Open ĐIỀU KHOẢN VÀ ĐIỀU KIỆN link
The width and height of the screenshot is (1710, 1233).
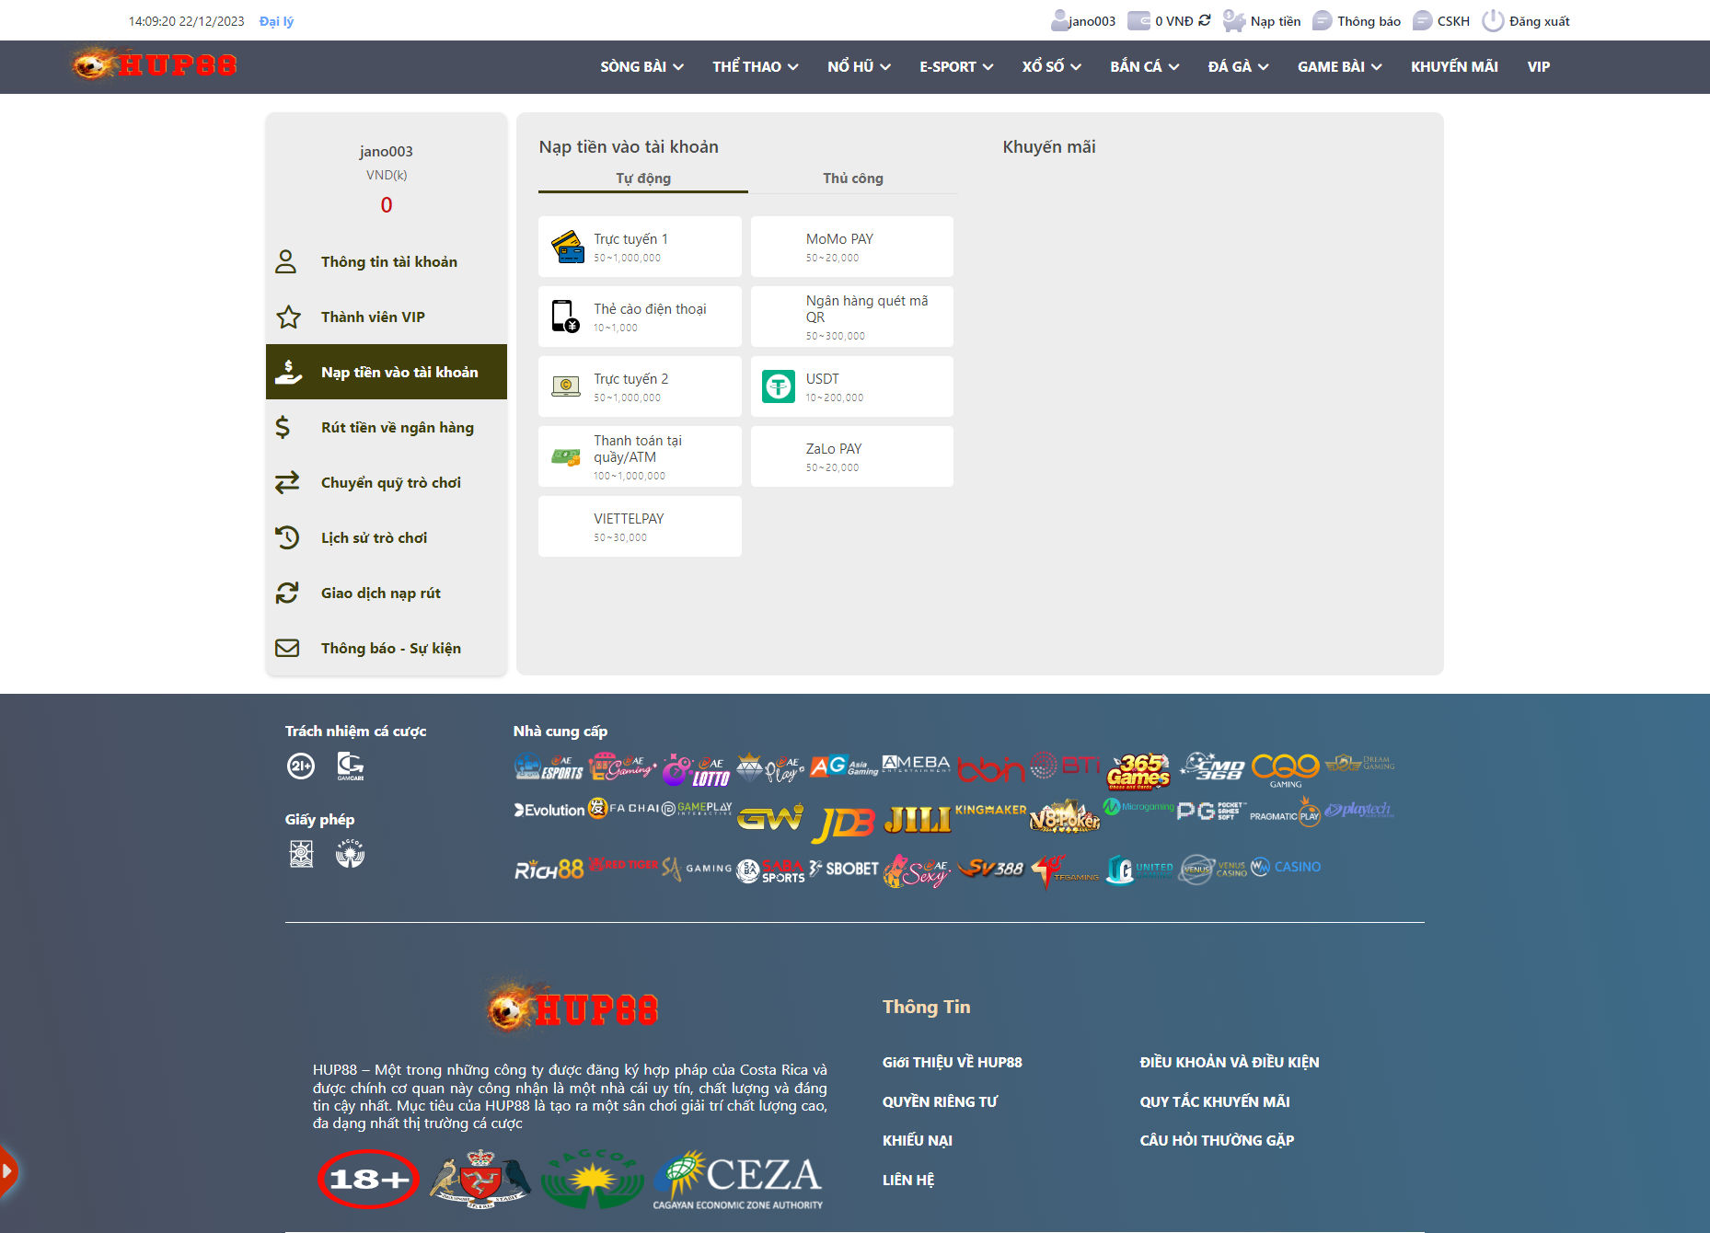[x=1230, y=1062]
